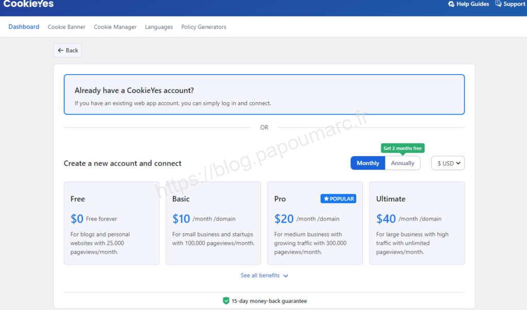Click the star icon on Popular badge
The height and width of the screenshot is (310, 527).
coord(326,199)
